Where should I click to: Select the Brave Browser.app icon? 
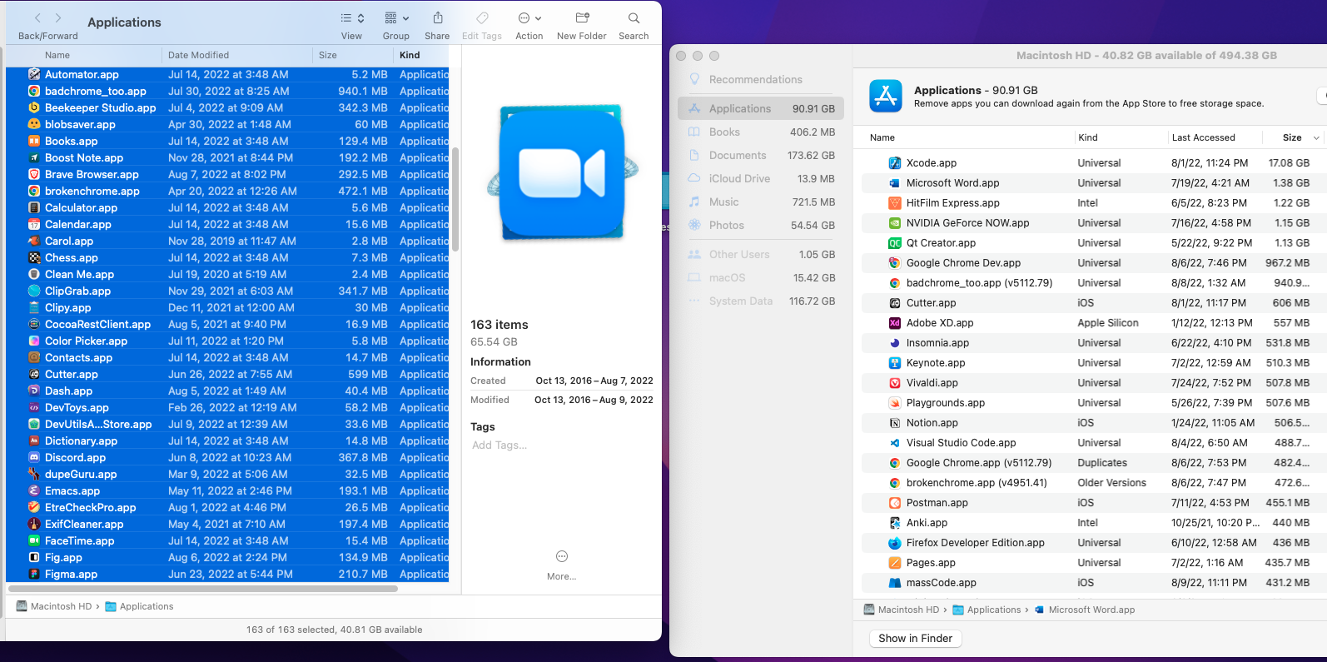pyautogui.click(x=34, y=174)
